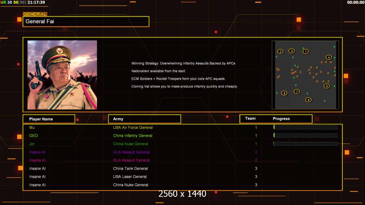365x205 pixels.
Task: Select player name GEO
Action: coord(34,136)
